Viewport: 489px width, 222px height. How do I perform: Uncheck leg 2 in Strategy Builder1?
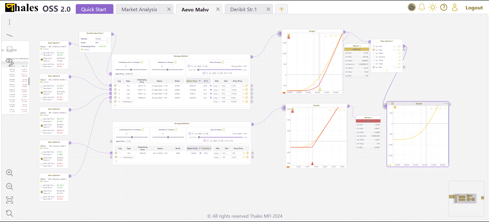[115, 90]
